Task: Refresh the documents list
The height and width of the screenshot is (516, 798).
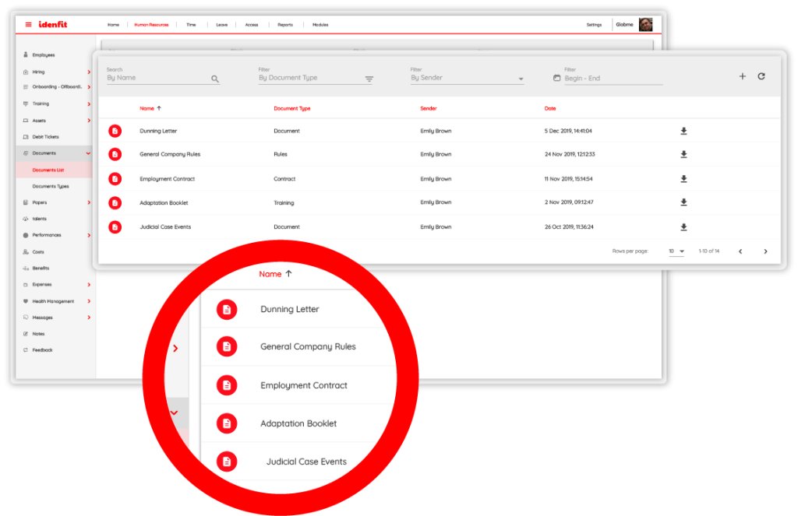Action: tap(761, 76)
